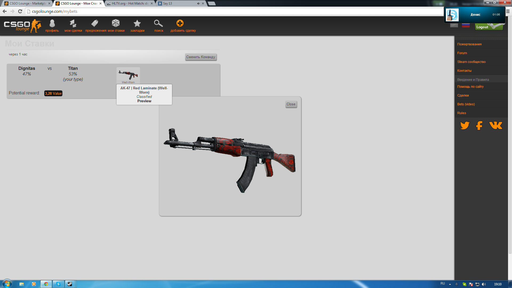This screenshot has height=288, width=512.
Task: Open Steam сообщество sidebar link
Action: click(471, 62)
